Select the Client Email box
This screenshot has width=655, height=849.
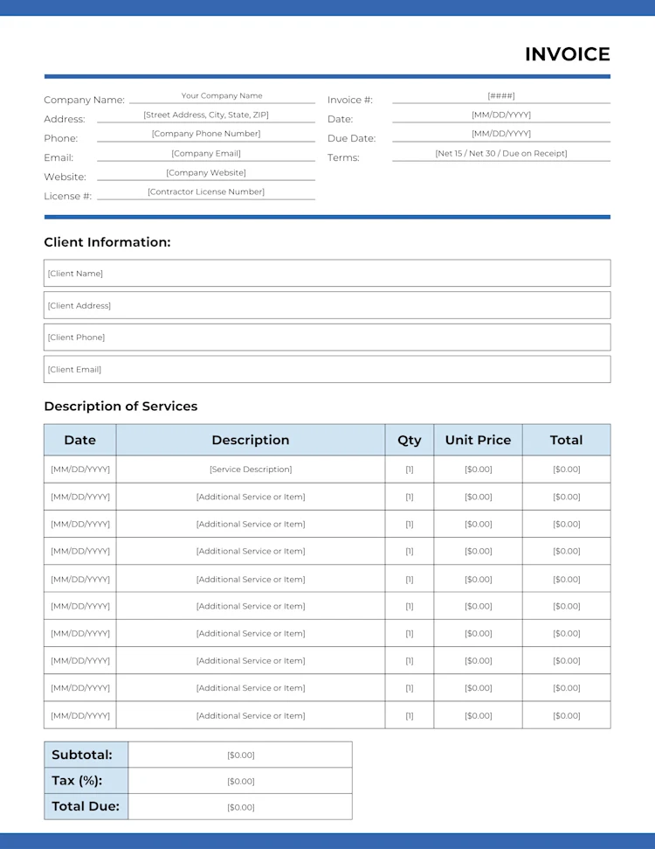click(327, 369)
